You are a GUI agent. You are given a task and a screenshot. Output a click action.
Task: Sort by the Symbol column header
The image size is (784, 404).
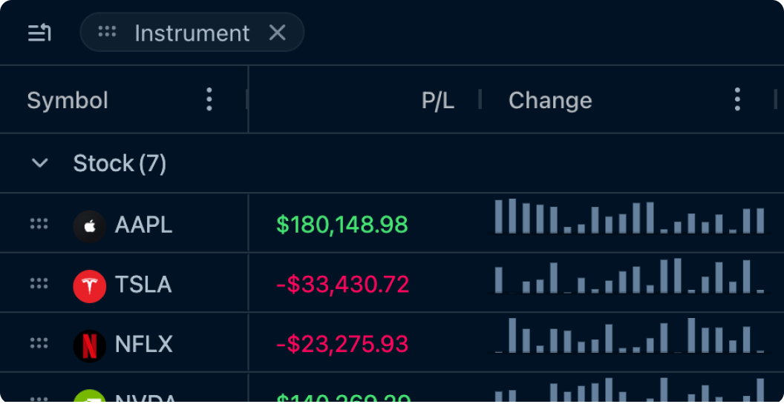68,100
